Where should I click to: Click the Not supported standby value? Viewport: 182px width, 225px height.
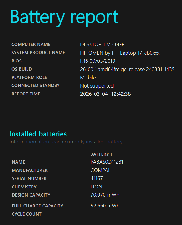coord(97,86)
